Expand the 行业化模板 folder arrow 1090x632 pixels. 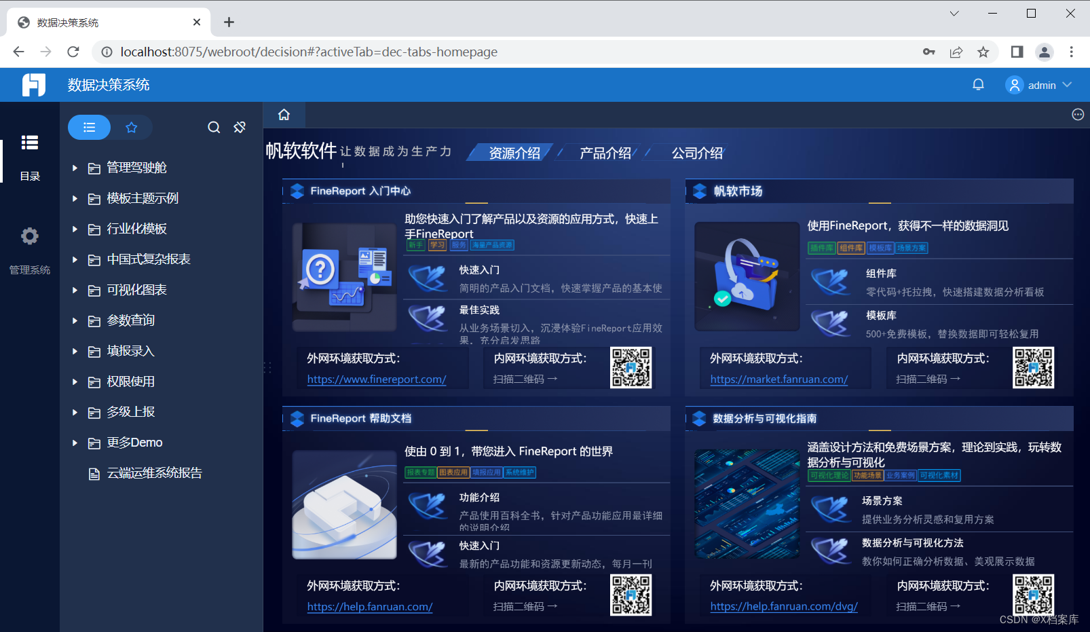(75, 229)
